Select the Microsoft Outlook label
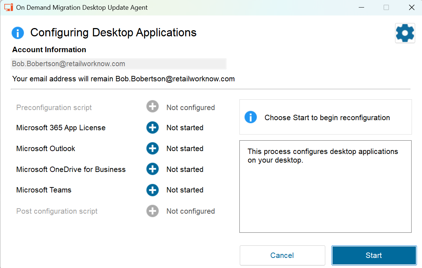The width and height of the screenshot is (422, 268). click(46, 149)
